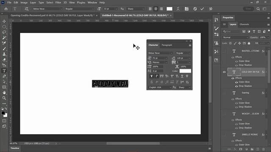Open the Window menu
Screen dimensions: 271x152
(x=92, y=3)
